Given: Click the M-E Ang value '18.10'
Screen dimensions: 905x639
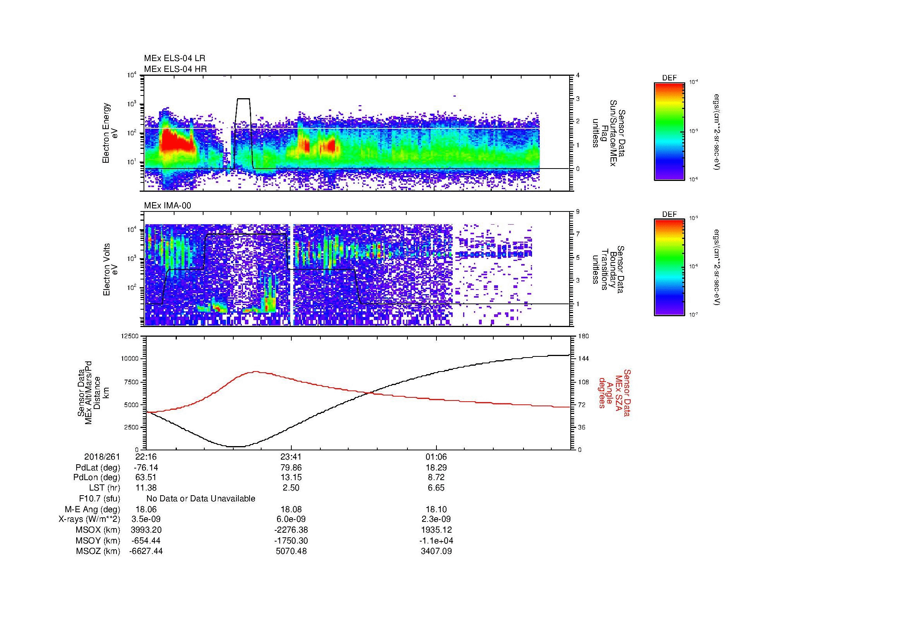Looking at the screenshot, I should (x=436, y=509).
